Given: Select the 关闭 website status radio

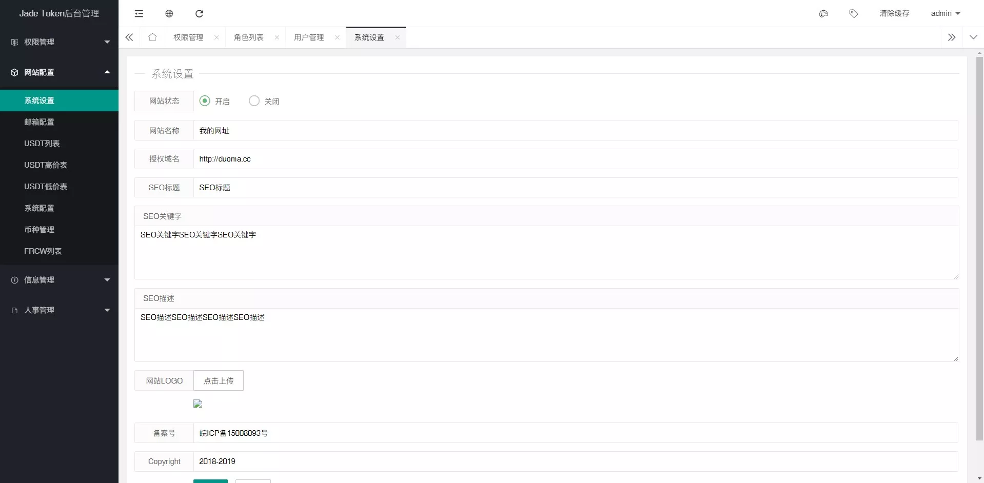Looking at the screenshot, I should [x=254, y=101].
